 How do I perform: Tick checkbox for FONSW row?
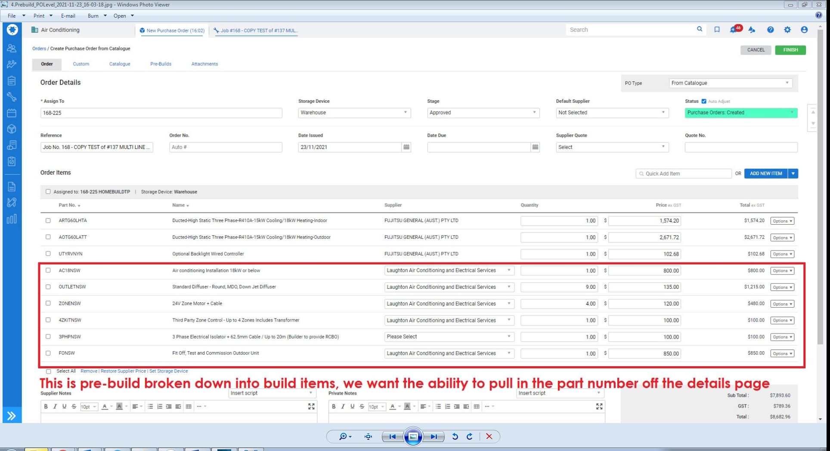coord(48,353)
